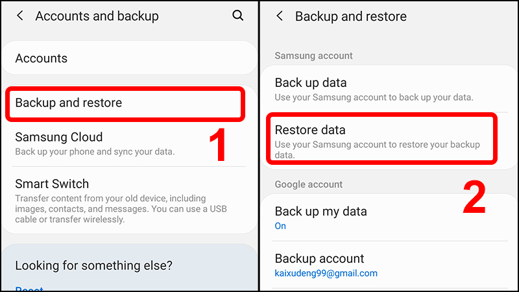Select Restore data option

pos(310,130)
